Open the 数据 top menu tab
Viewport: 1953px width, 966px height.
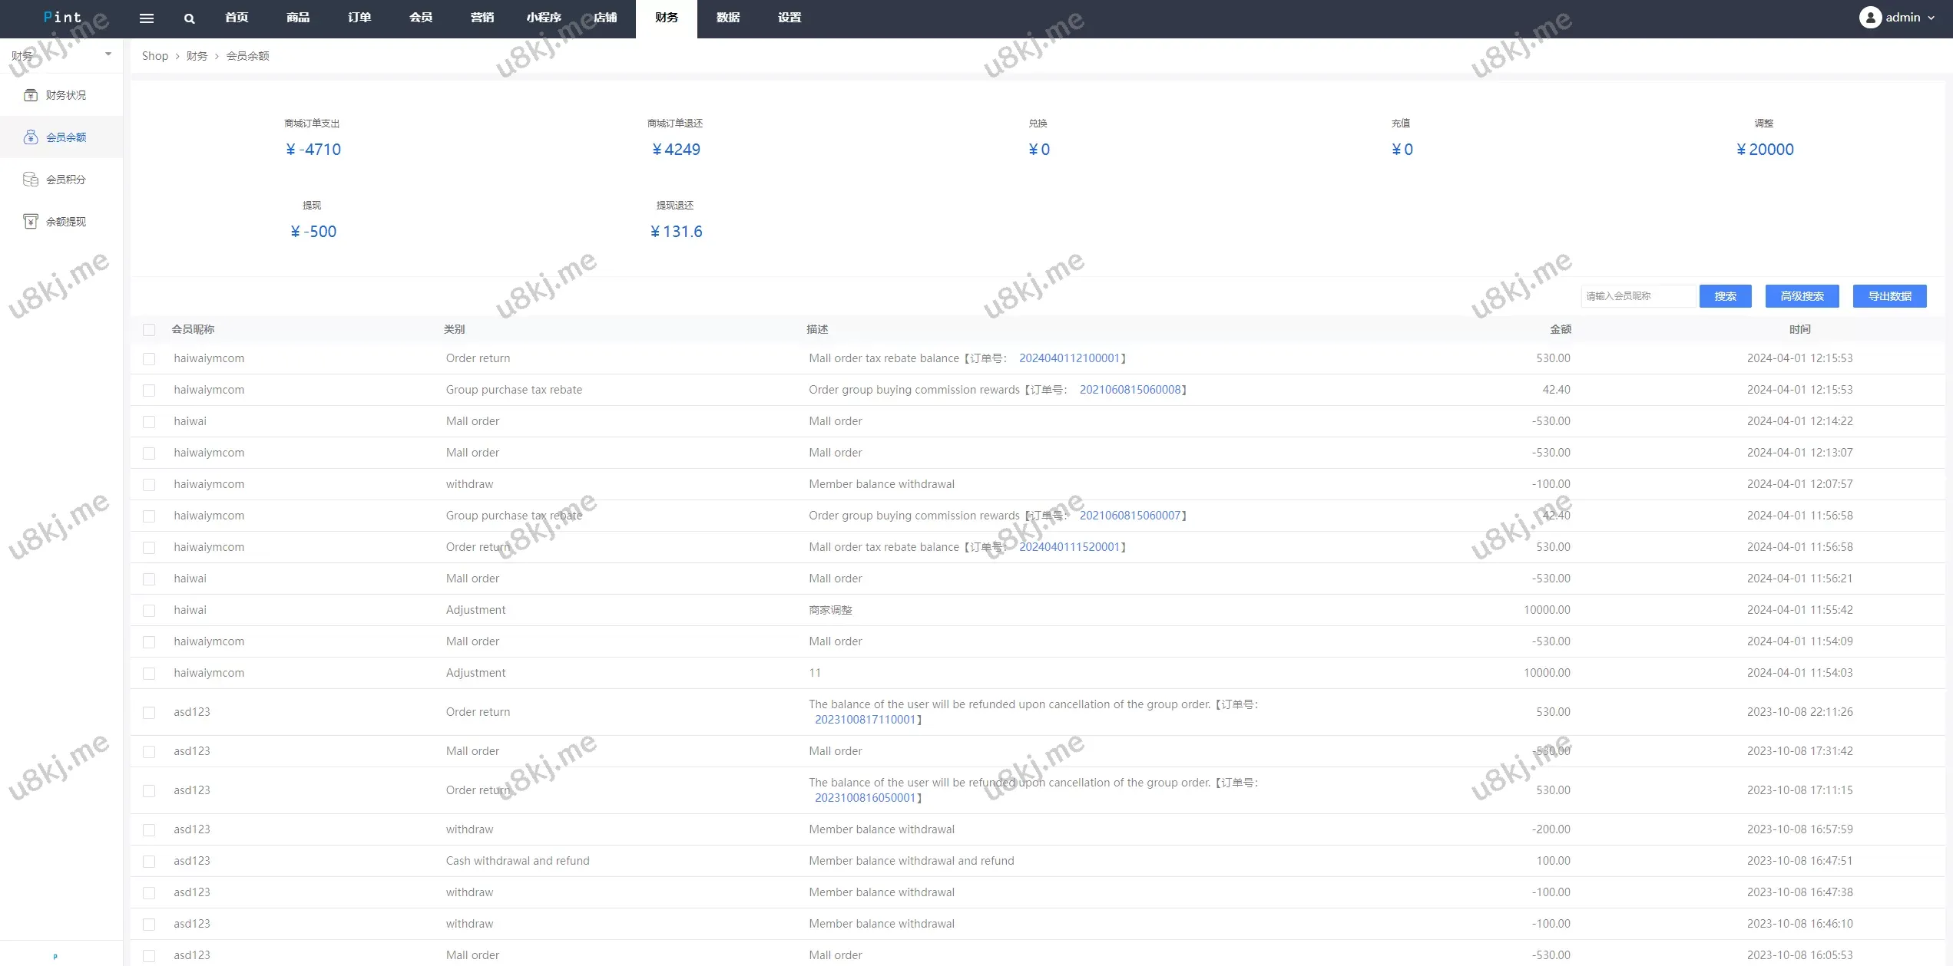tap(727, 18)
